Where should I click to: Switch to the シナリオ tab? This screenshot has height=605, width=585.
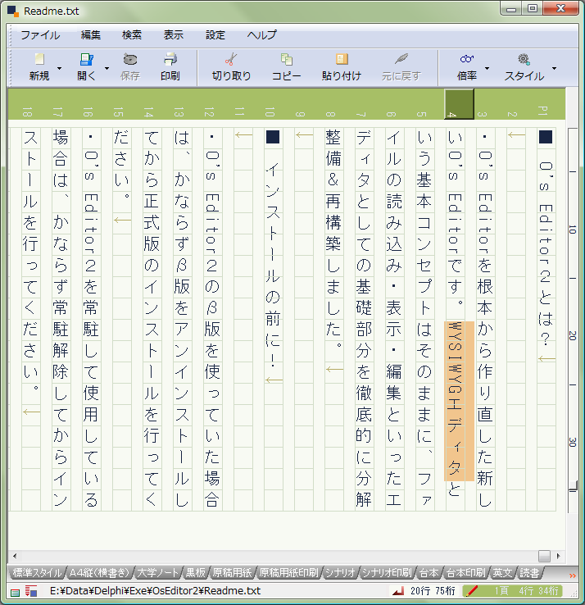[340, 573]
